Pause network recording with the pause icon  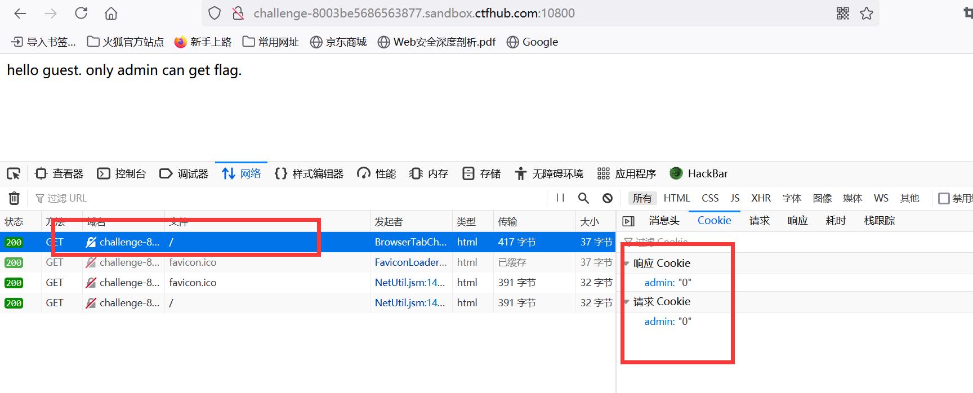tap(560, 198)
